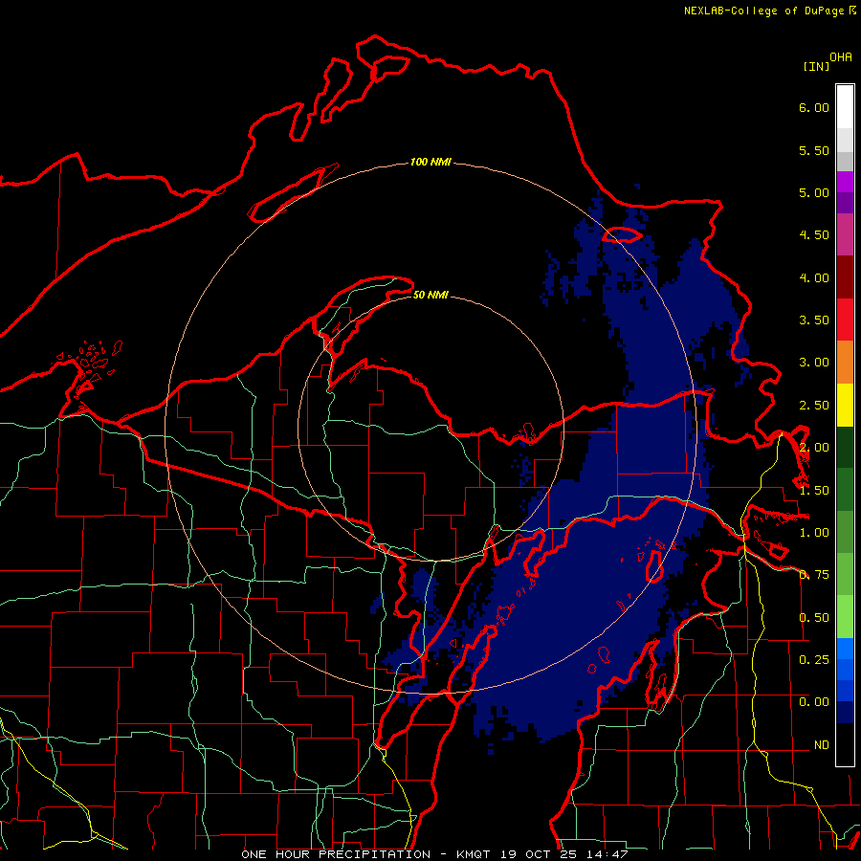This screenshot has width=861, height=861.
Task: Pick the bright red swatch near 3.50
Action: [845, 320]
